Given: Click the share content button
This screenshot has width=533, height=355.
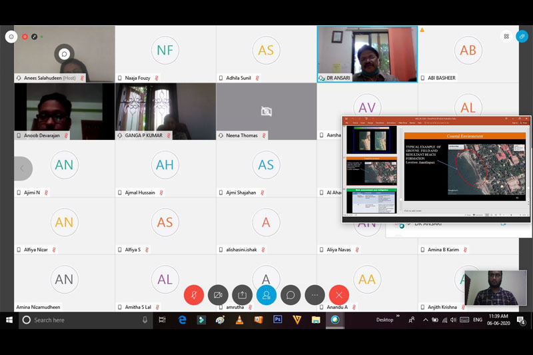Looking at the screenshot, I should (x=242, y=294).
